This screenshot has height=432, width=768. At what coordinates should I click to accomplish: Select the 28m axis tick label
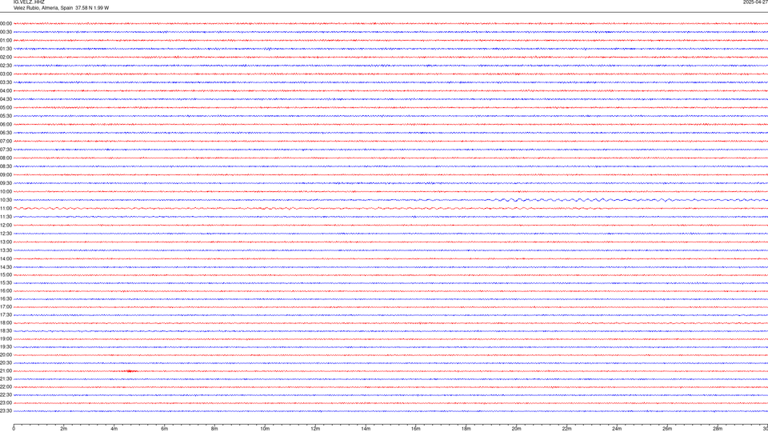(x=718, y=429)
